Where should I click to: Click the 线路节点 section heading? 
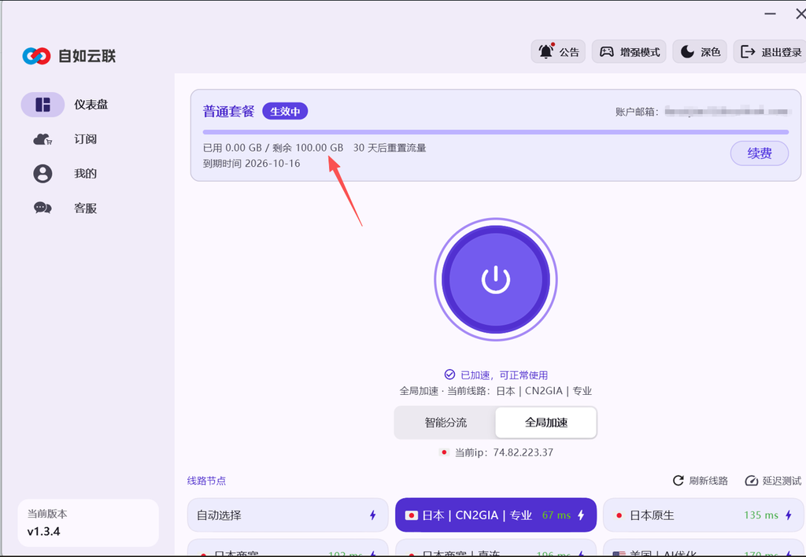206,481
